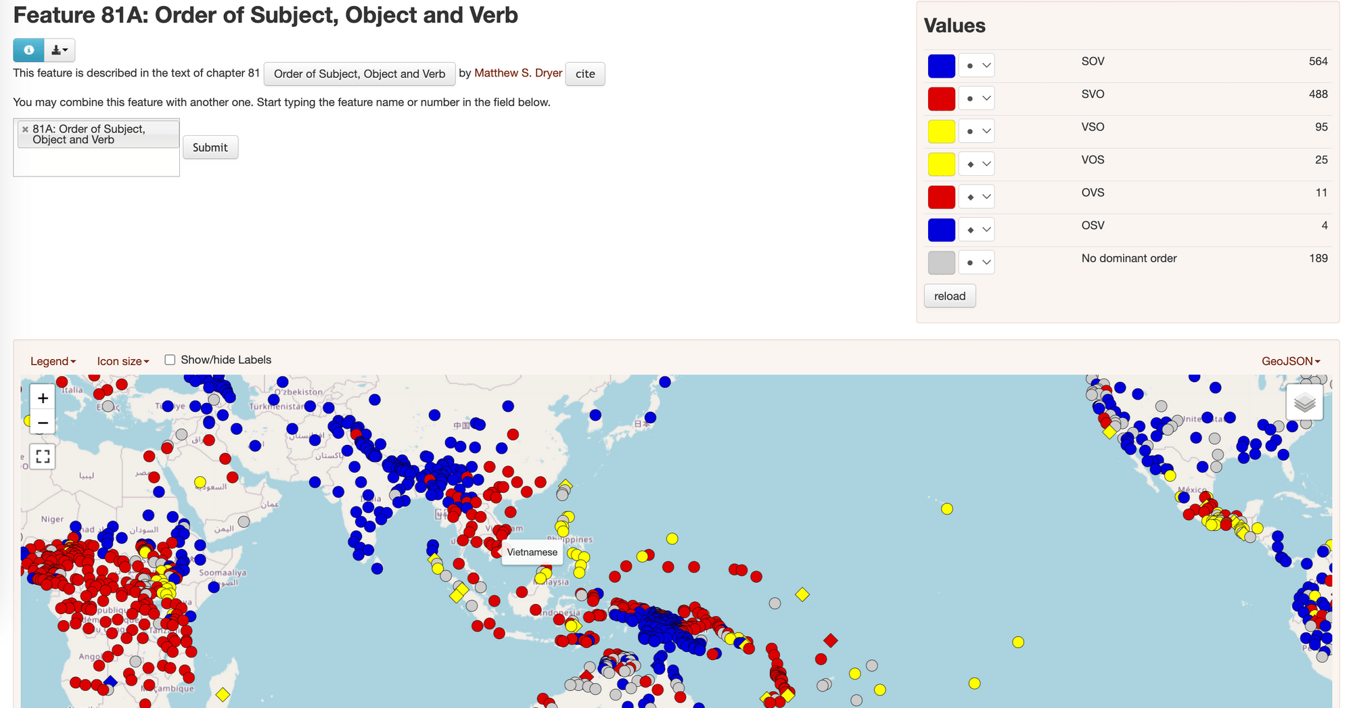Open the download options icon dropdown

60,50
